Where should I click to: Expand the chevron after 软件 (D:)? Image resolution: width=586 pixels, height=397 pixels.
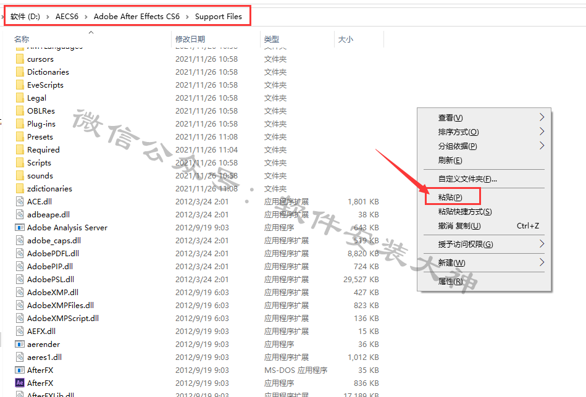point(48,17)
